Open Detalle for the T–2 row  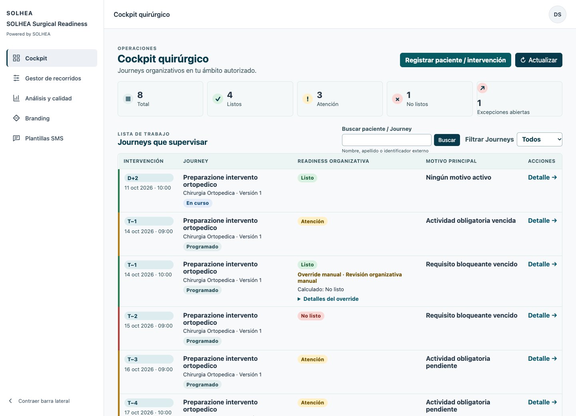542,315
